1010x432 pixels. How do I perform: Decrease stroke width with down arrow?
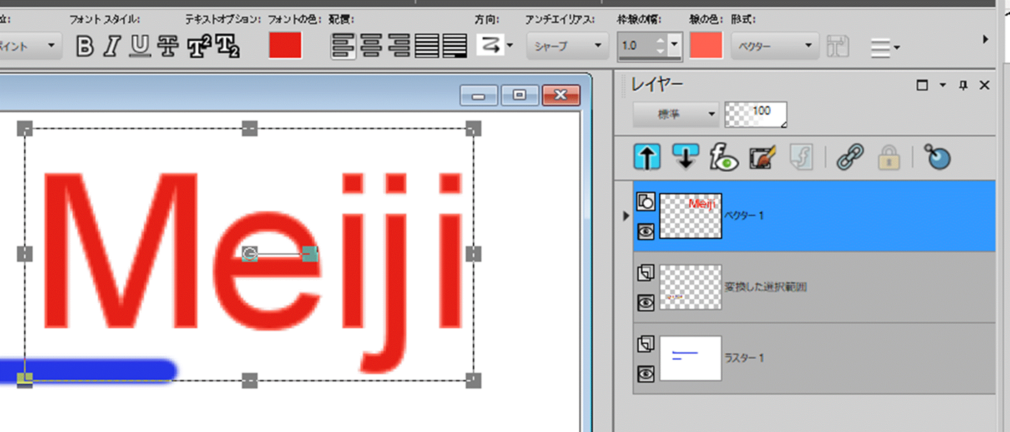tap(660, 51)
